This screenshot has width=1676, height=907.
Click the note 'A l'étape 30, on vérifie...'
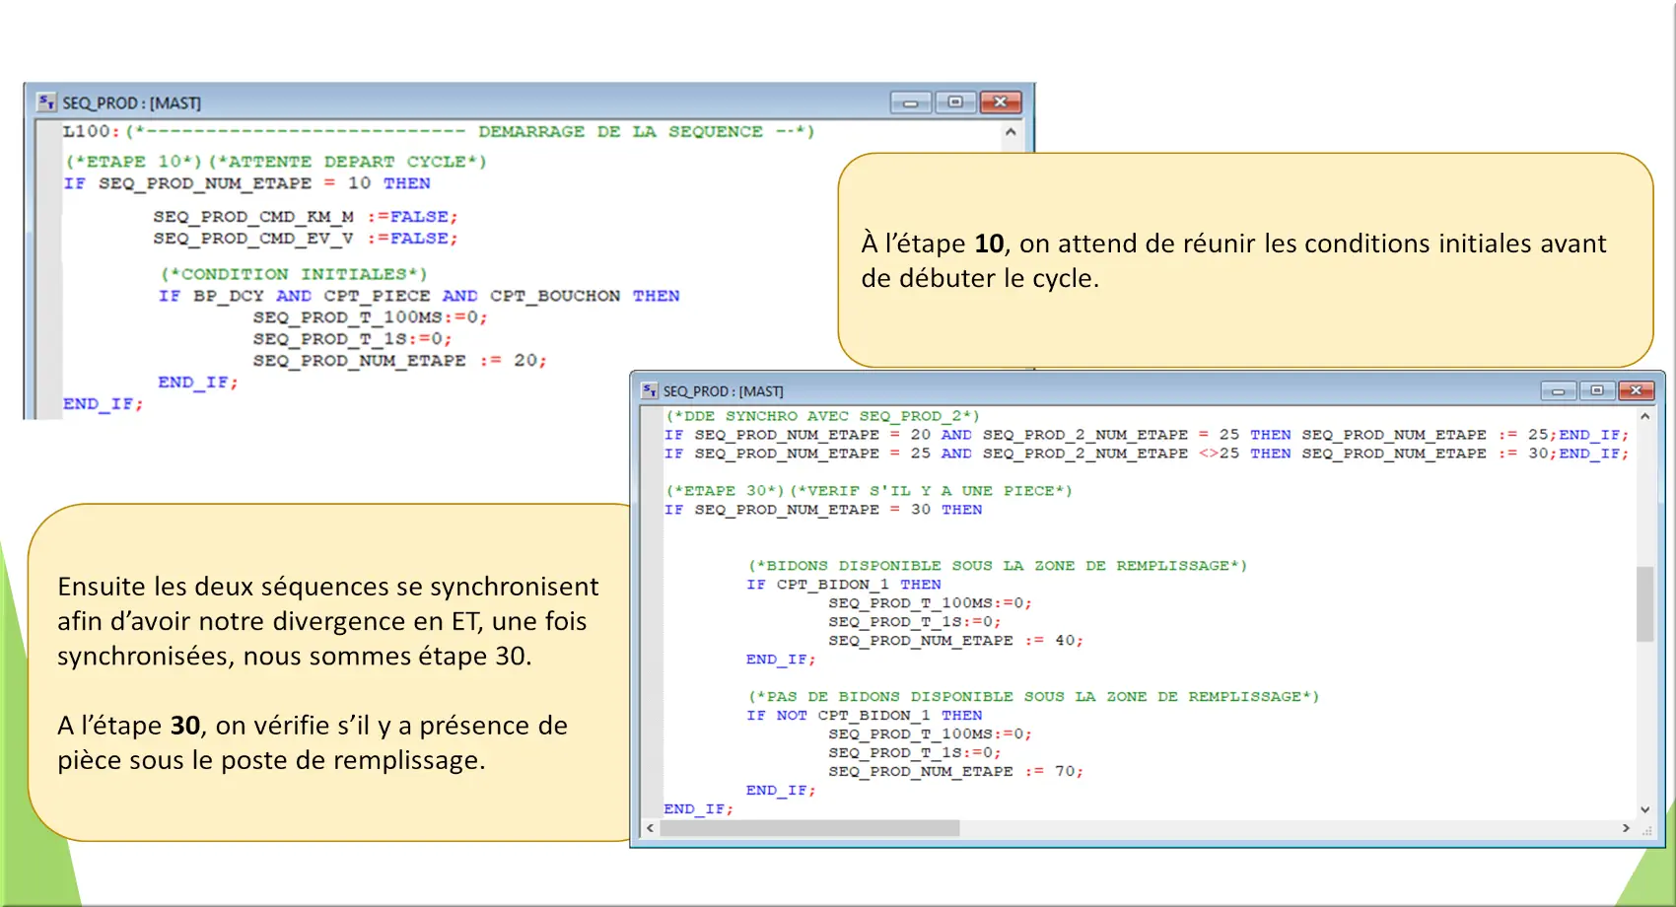[x=313, y=742]
